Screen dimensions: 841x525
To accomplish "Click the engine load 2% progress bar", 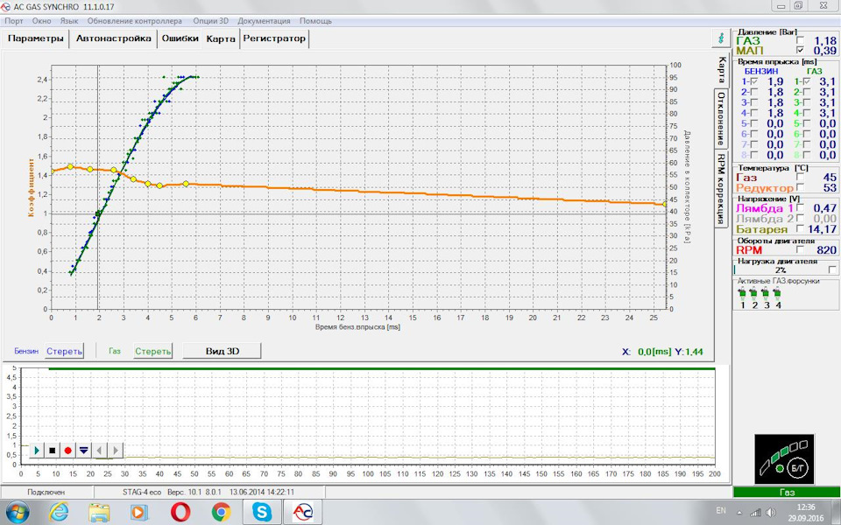I will [x=781, y=270].
